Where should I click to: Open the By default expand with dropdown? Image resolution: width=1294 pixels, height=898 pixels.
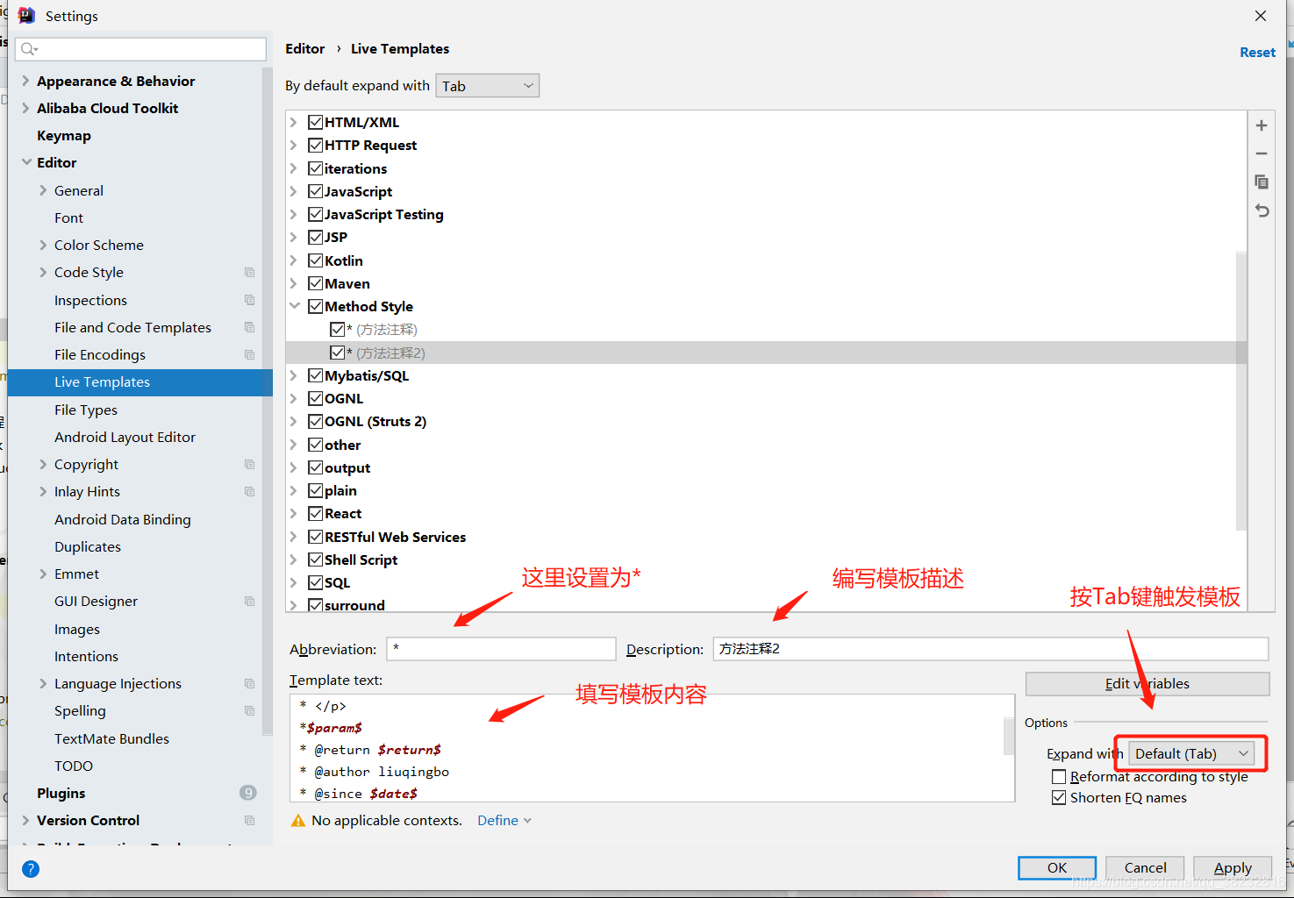(x=488, y=86)
